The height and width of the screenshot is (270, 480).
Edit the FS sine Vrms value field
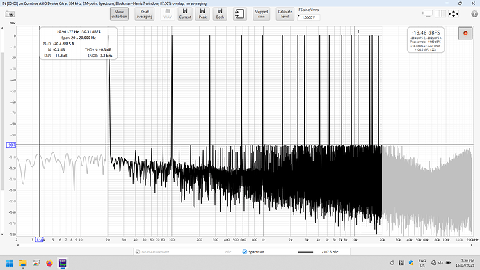[x=309, y=17]
